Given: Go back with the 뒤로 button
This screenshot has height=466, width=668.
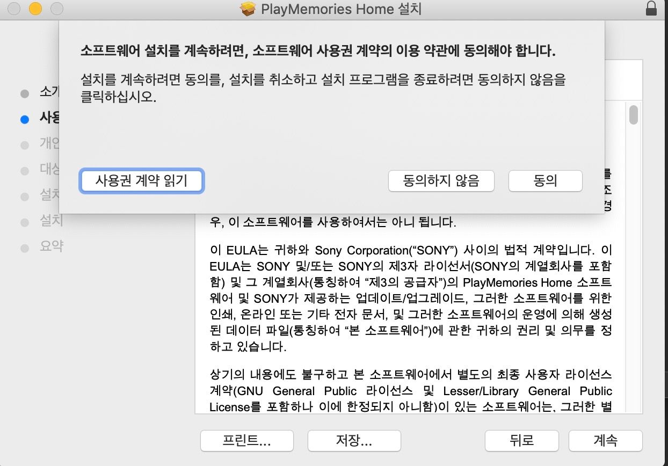Looking at the screenshot, I should pyautogui.click(x=522, y=441).
